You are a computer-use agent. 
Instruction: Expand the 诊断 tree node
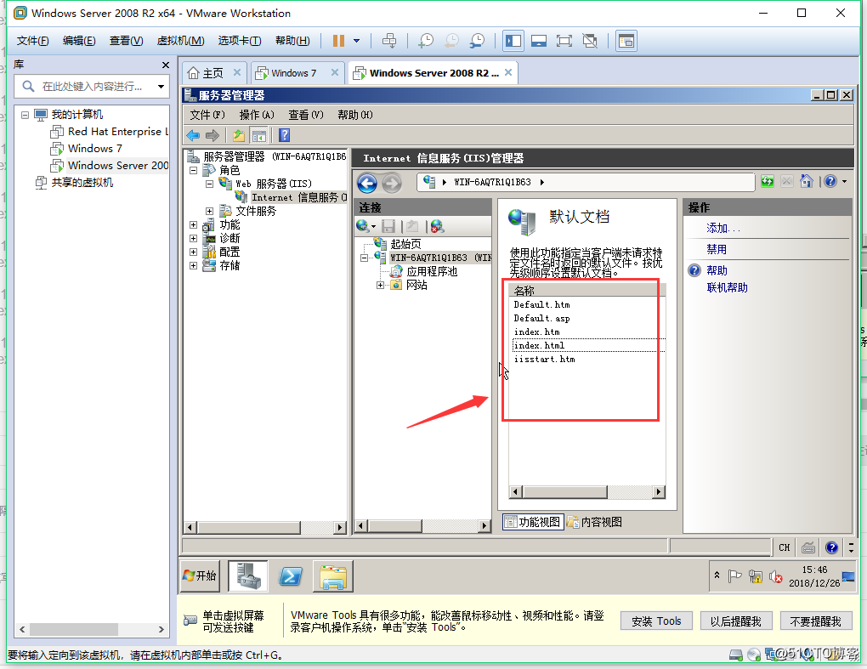click(194, 238)
